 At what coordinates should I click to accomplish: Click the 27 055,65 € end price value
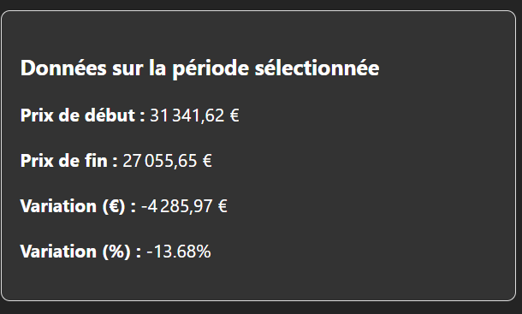167,161
